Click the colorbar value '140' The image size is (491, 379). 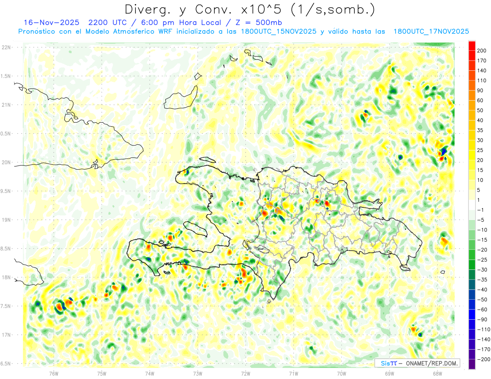(482, 70)
